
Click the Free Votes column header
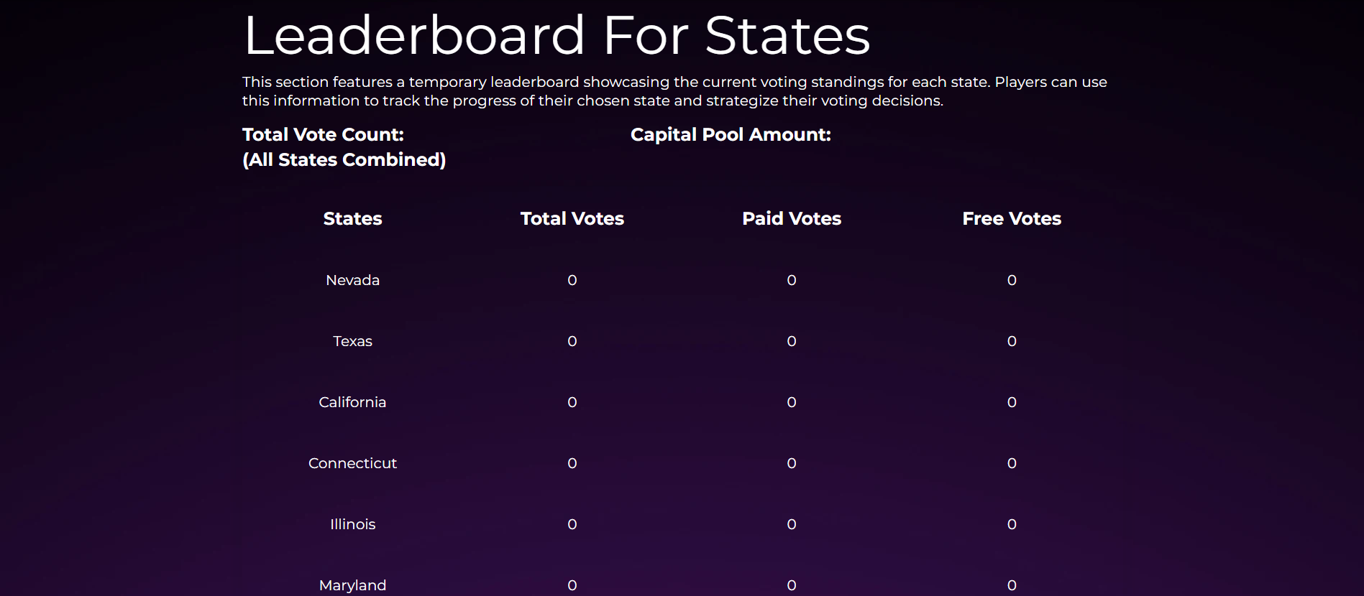[1012, 218]
